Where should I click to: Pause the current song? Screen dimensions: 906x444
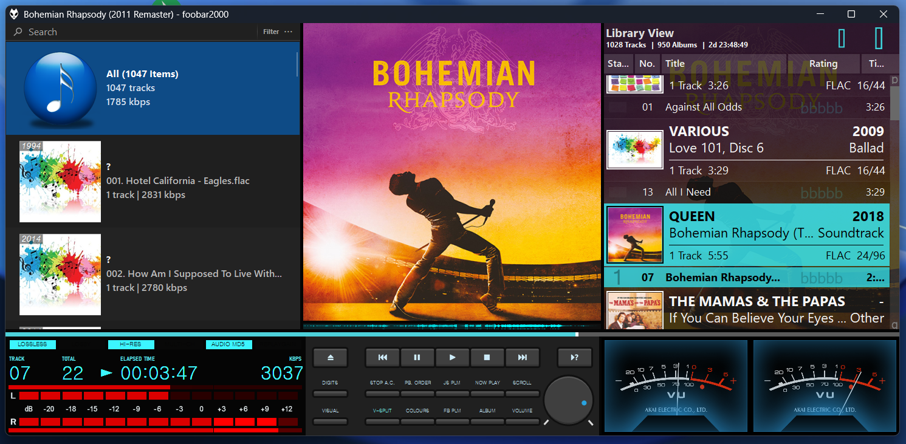[x=417, y=358]
